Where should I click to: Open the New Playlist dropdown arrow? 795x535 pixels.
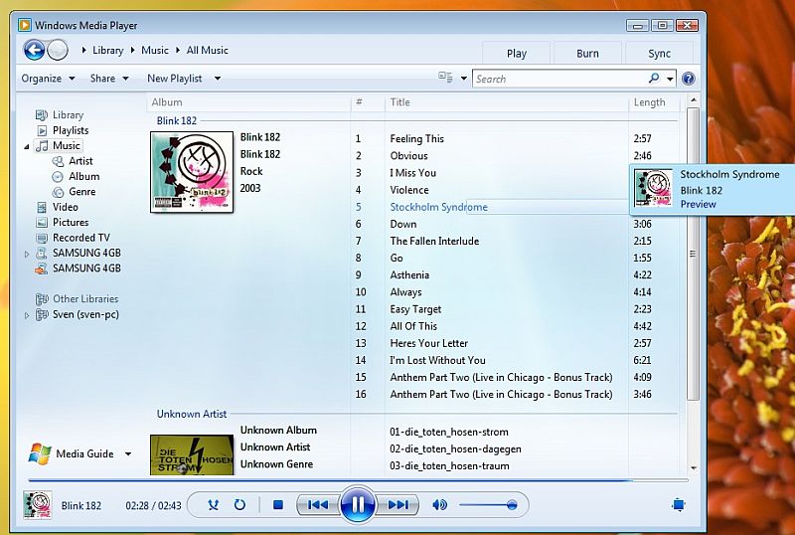pyautogui.click(x=217, y=79)
